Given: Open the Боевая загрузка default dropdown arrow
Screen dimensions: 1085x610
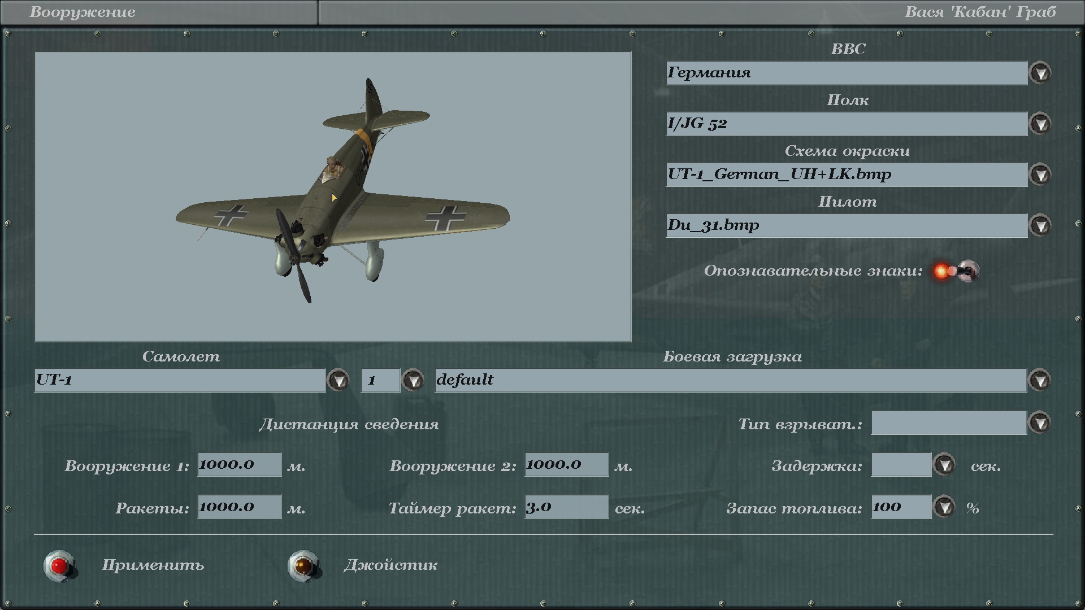Looking at the screenshot, I should click(x=1040, y=381).
